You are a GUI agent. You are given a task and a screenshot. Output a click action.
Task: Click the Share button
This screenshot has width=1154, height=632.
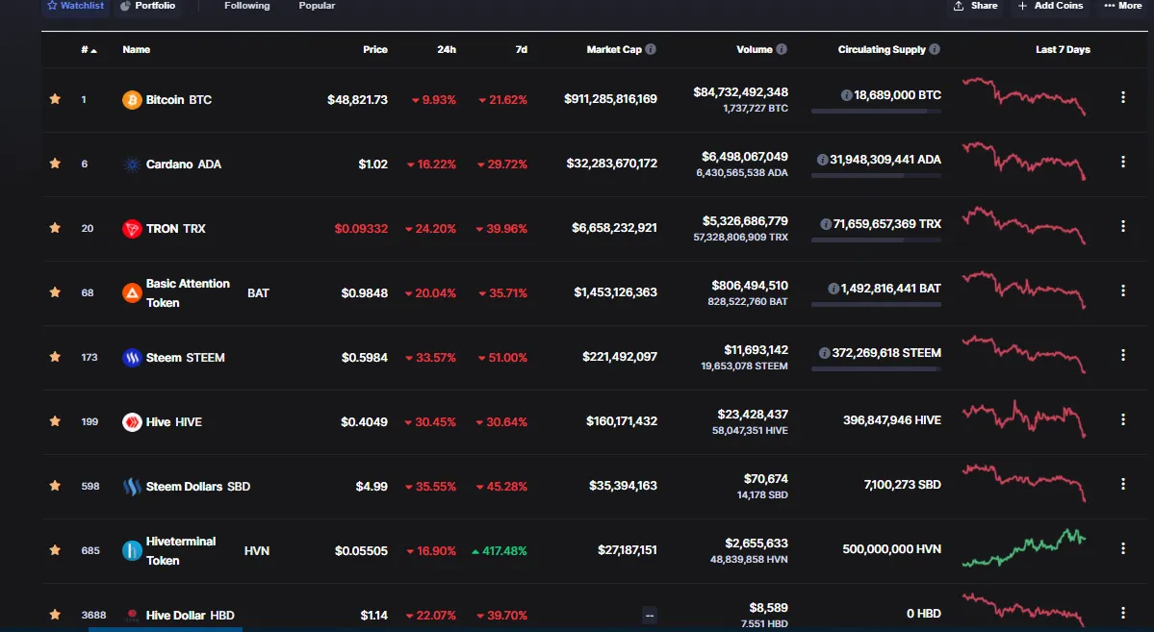click(976, 6)
